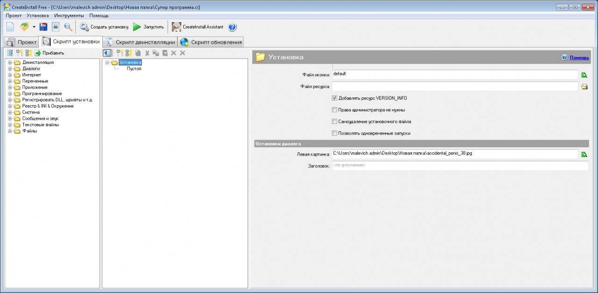Open the recent projects dropdown arrow
Viewport: 598px width, 293px height.
pyautogui.click(x=34, y=27)
